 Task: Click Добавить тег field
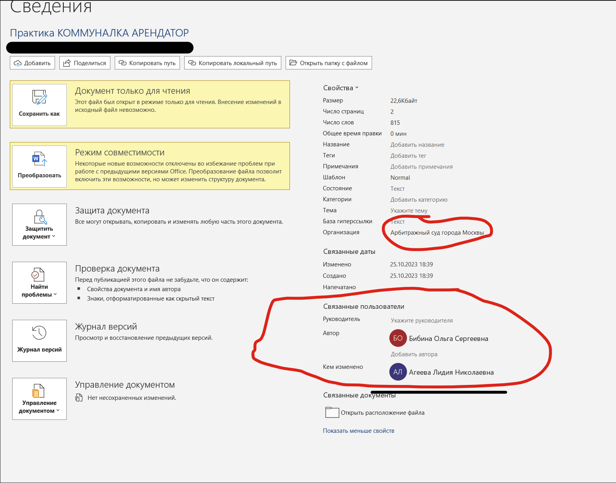(408, 156)
